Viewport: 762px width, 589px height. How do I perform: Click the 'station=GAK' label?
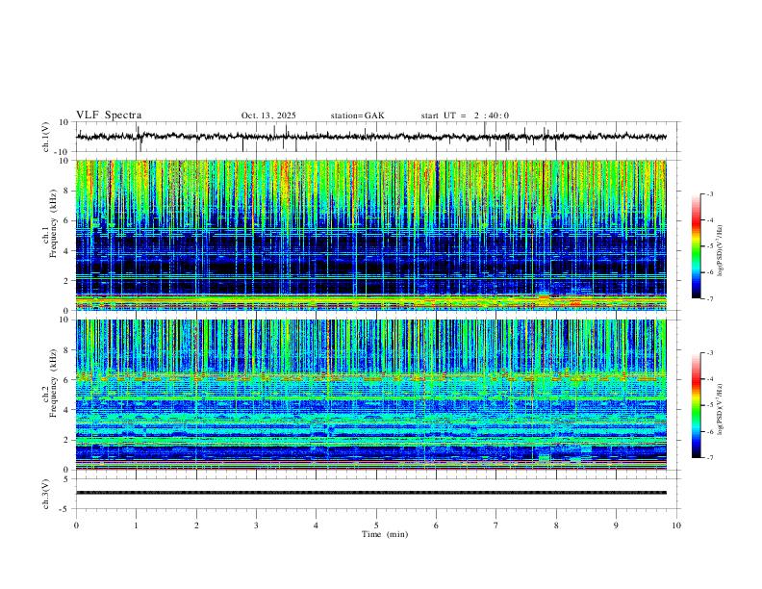coord(357,115)
